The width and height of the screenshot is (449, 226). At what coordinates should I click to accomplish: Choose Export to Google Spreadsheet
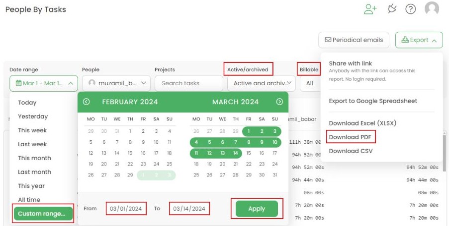[373, 101]
